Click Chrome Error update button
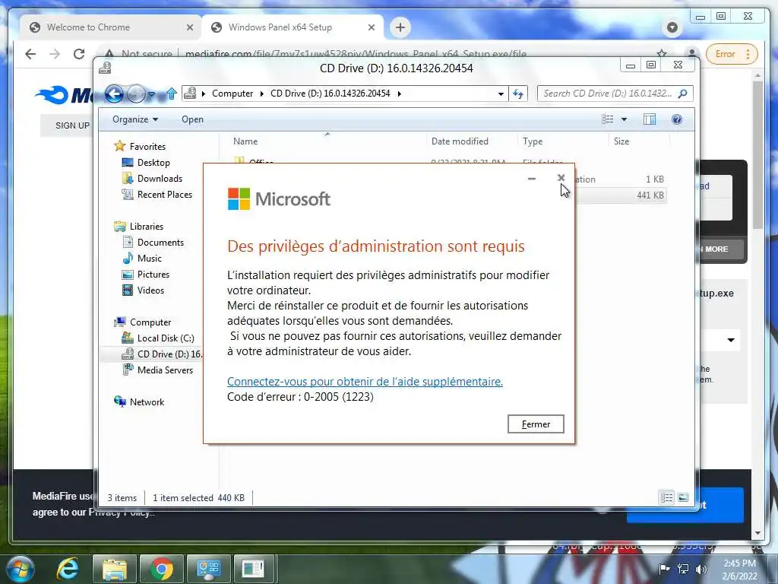Viewport: 778px width, 584px height. (730, 54)
